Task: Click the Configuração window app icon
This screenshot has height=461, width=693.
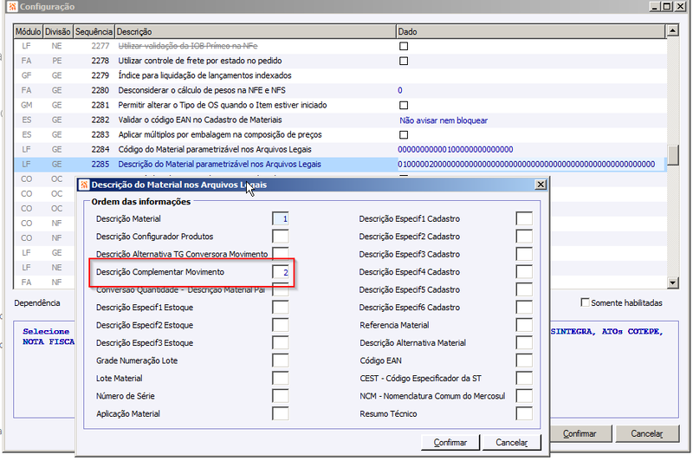Action: point(12,6)
